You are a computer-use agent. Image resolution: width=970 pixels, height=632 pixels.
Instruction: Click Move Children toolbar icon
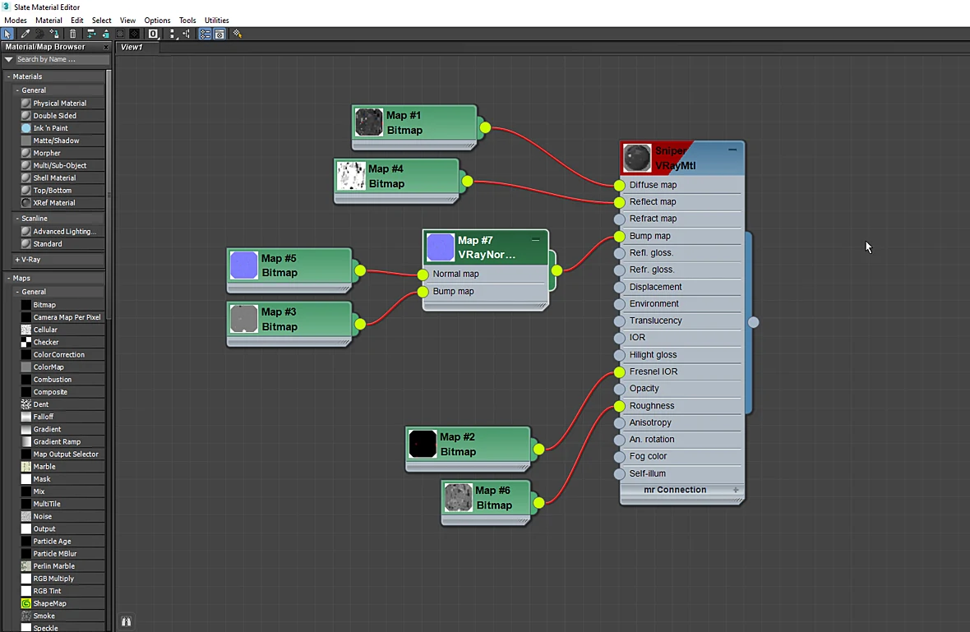pyautogui.click(x=91, y=34)
